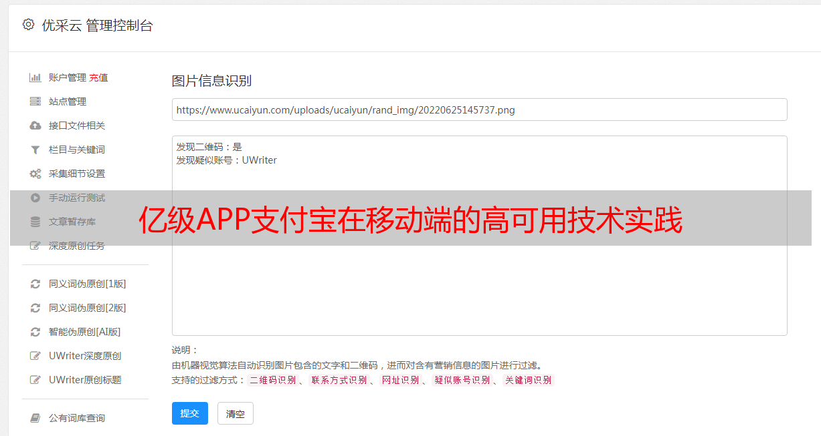Open UWriter深度原创 page
The height and width of the screenshot is (436, 821).
coord(85,356)
